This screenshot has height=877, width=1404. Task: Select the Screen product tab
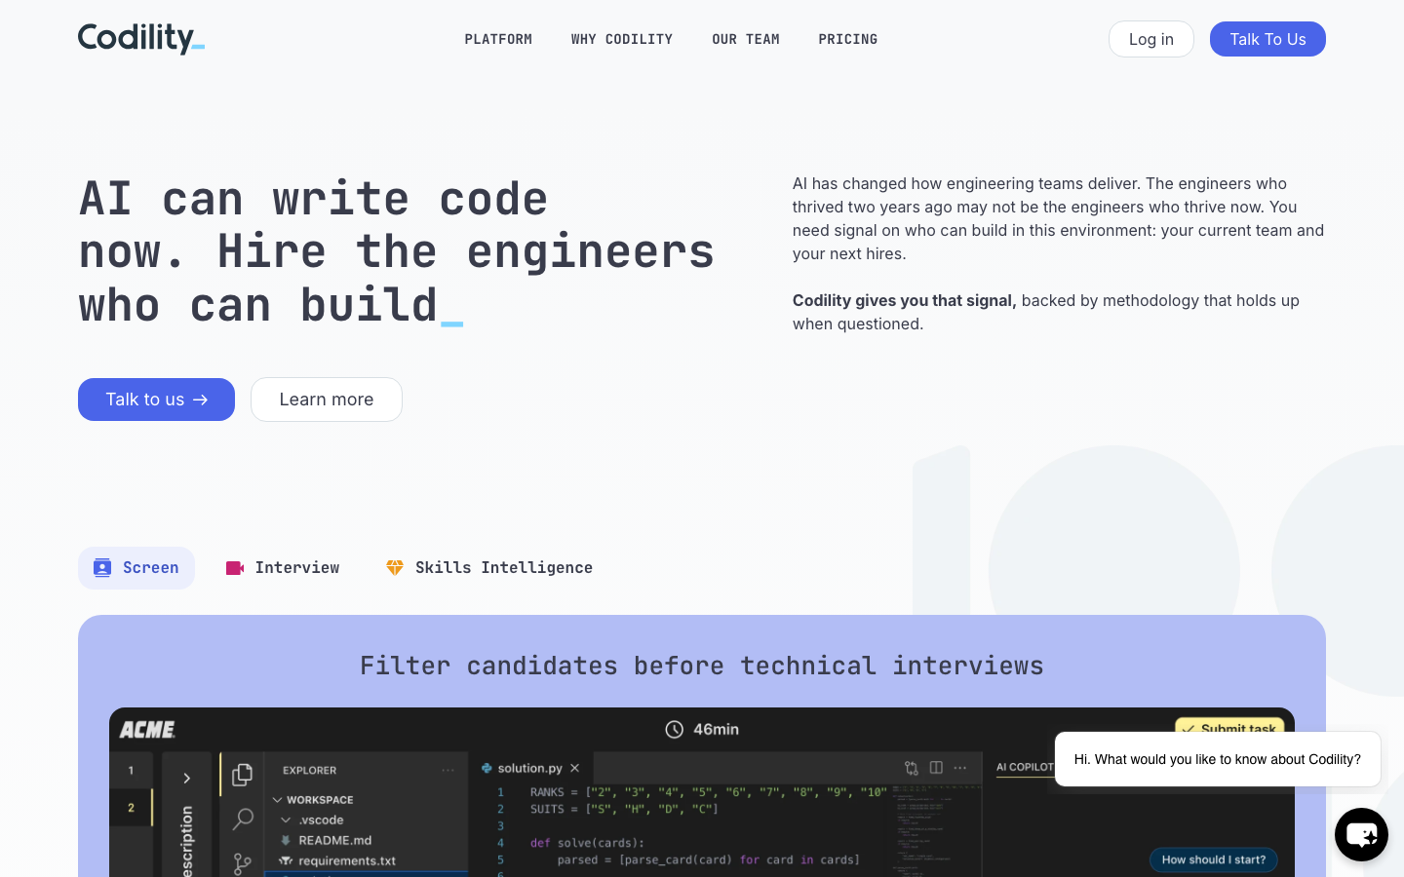[136, 568]
